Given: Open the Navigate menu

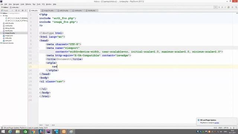Looking at the screenshot, I should point(16,4).
